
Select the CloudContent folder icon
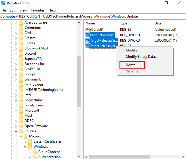(x=35, y=152)
